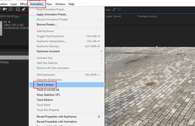The image size is (195, 126).
Task: Open the Window menu
Action: [60, 4]
